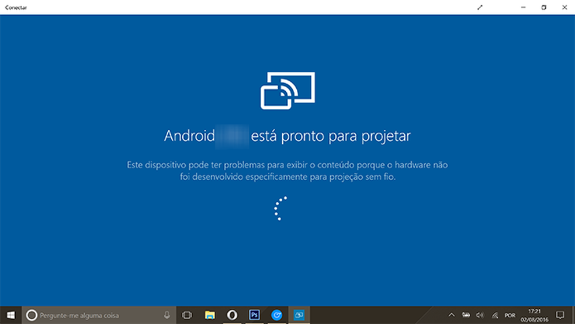
Task: Open the Windows Start menu
Action: point(11,315)
